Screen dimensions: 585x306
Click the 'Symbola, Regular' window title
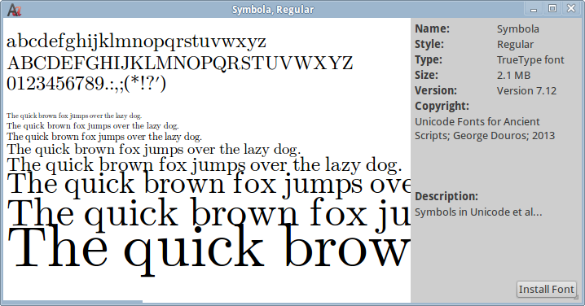pyautogui.click(x=273, y=10)
